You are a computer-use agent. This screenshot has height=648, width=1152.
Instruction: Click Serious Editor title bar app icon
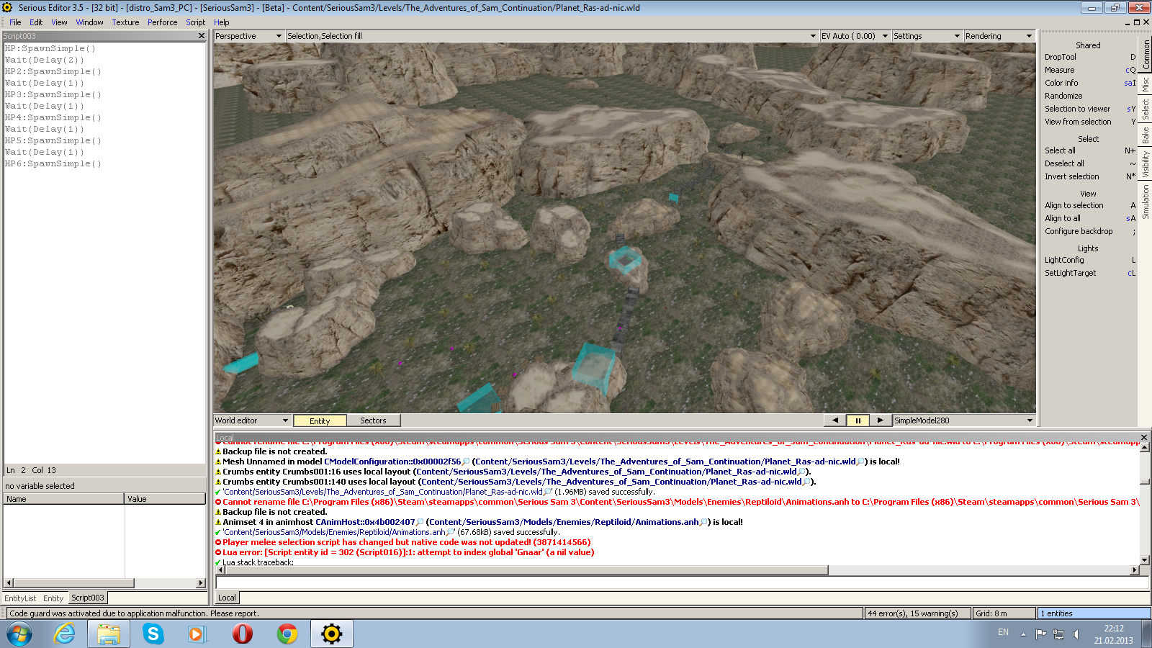[8, 8]
